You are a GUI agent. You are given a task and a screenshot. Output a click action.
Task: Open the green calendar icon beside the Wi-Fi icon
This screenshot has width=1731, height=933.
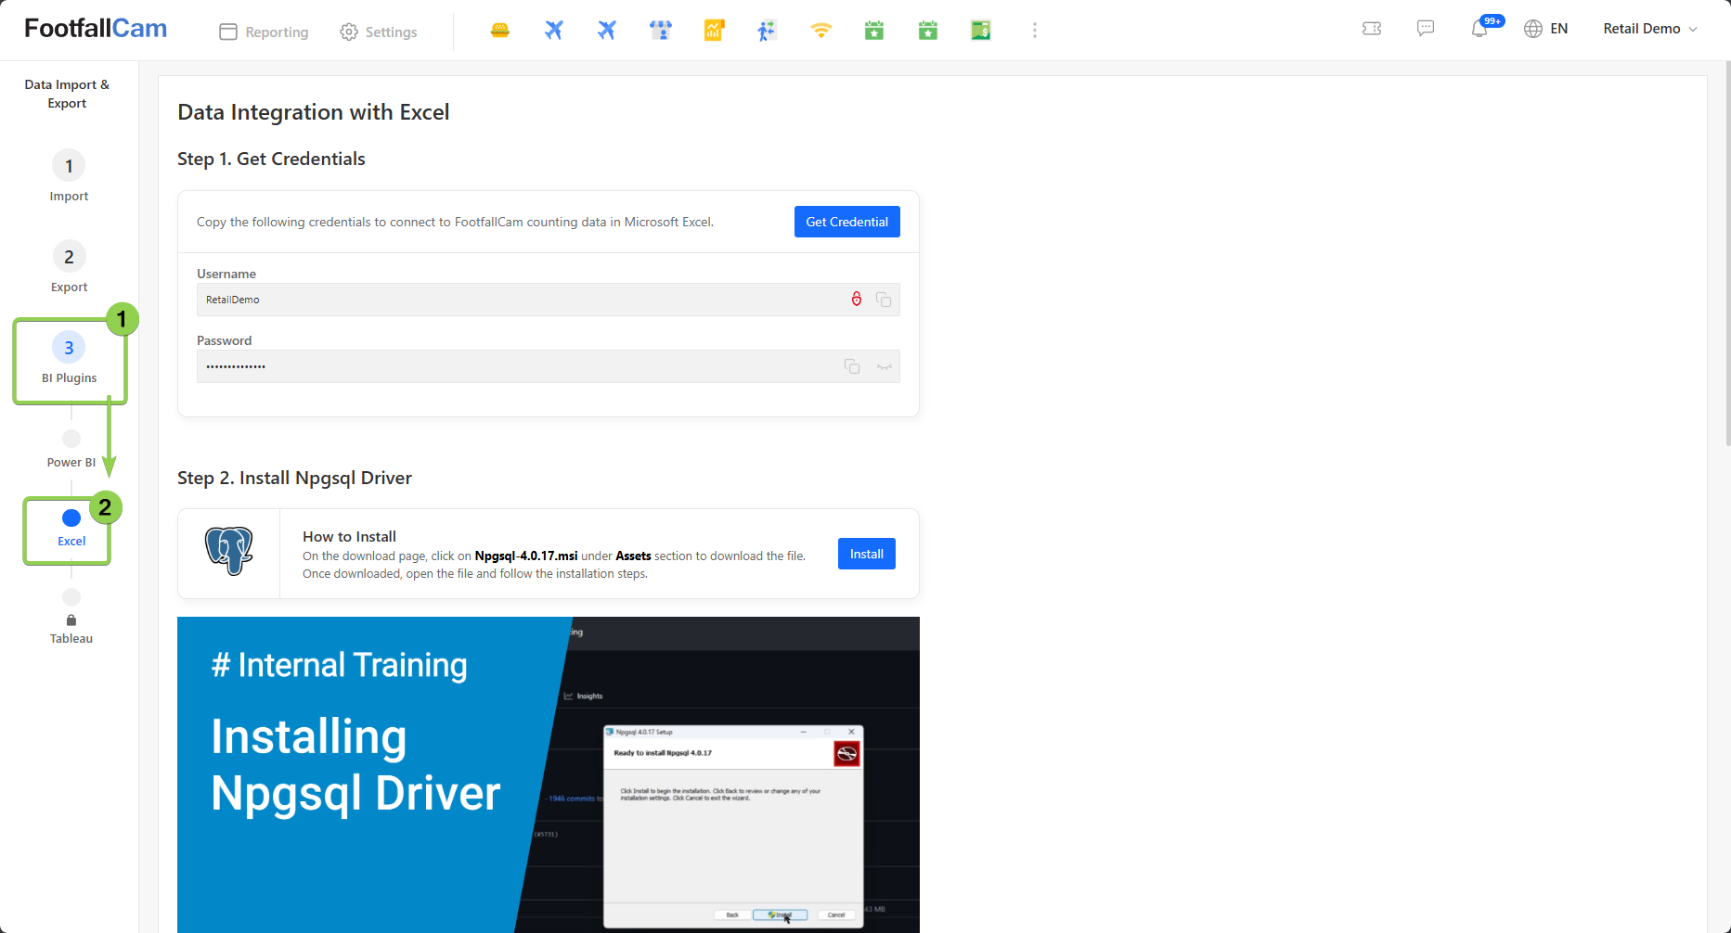tap(874, 31)
